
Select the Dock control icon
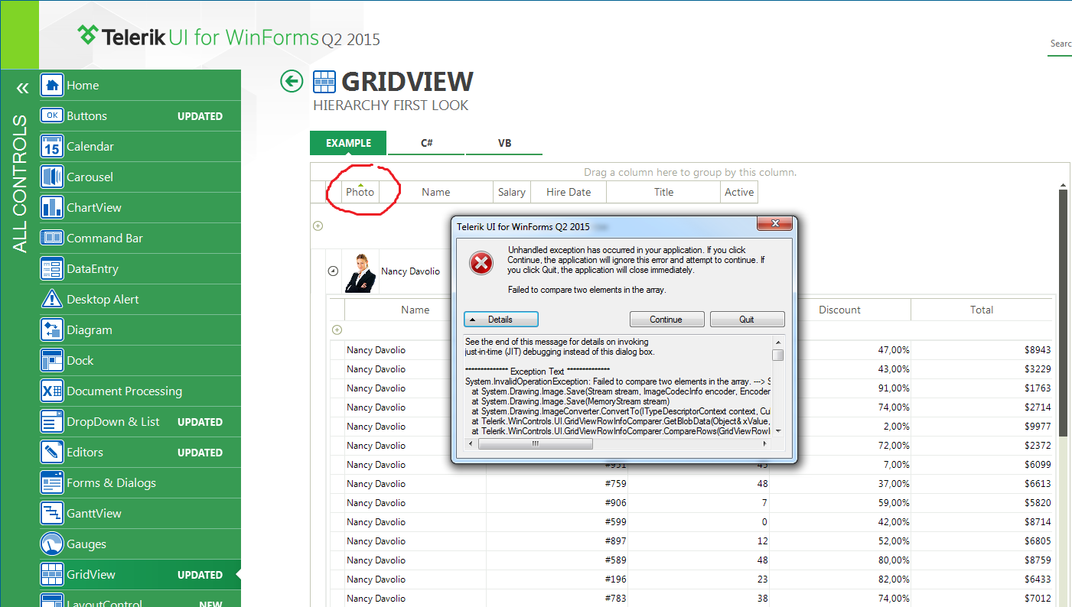pyautogui.click(x=52, y=360)
